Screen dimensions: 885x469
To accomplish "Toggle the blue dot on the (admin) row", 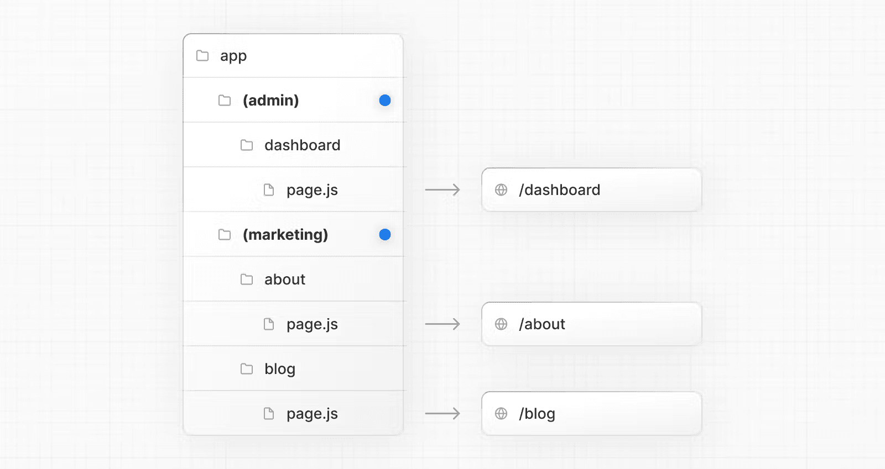I will [385, 101].
